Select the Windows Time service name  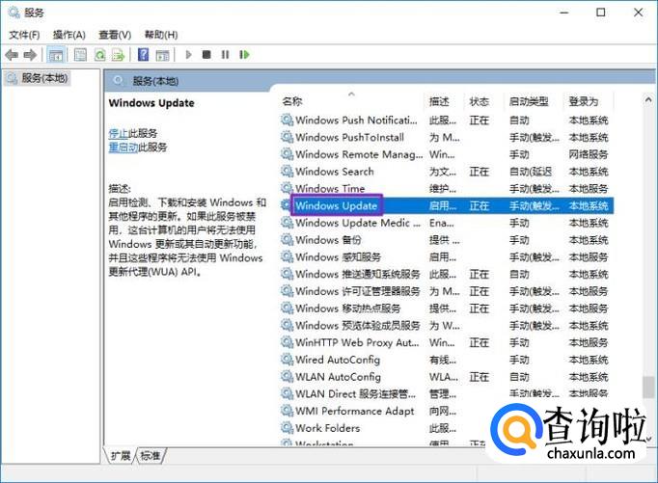pos(330,189)
